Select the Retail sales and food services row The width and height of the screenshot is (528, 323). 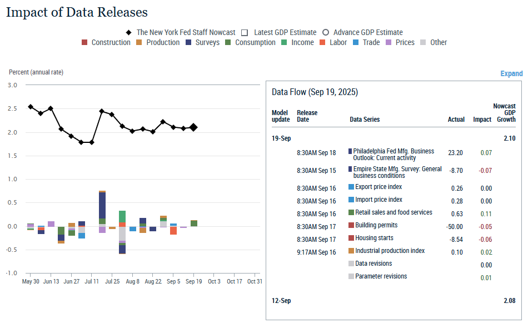[393, 212]
